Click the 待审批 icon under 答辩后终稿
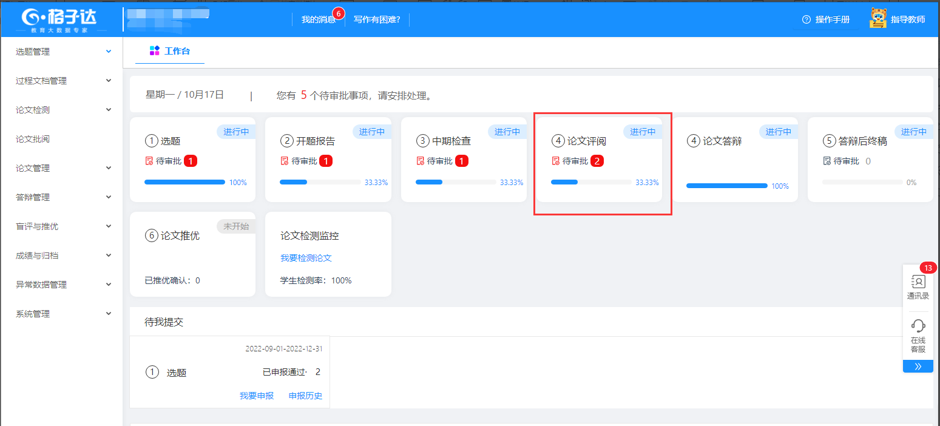 point(827,161)
